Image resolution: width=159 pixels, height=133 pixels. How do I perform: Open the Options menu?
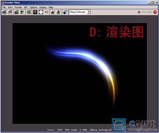[33, 7]
